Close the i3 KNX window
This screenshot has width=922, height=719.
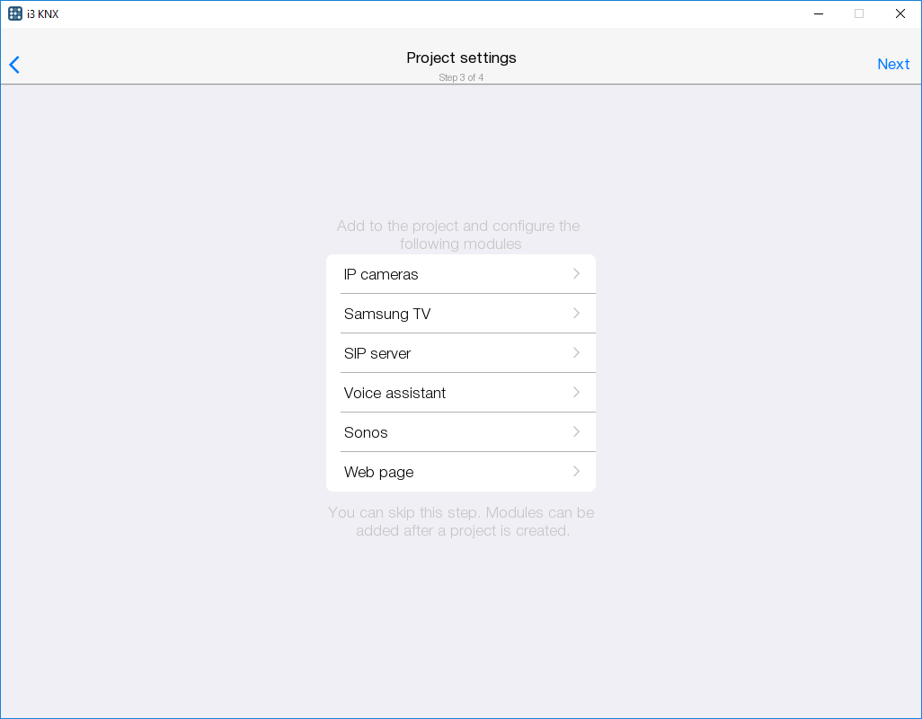point(900,13)
